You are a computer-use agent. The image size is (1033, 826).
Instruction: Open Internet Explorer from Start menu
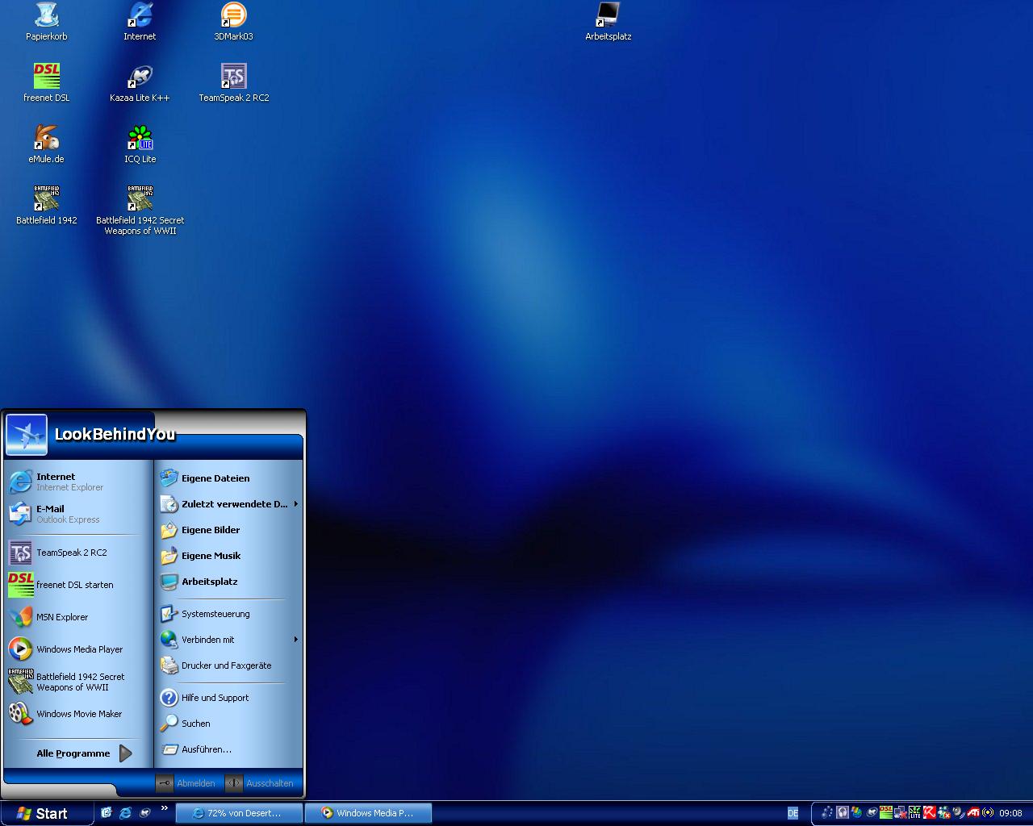pos(78,482)
